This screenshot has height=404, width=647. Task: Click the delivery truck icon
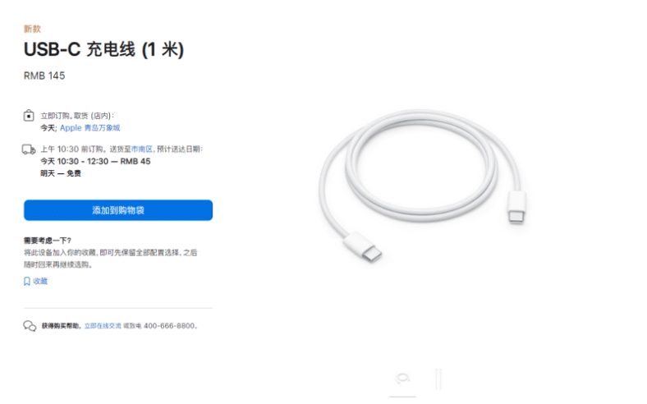click(x=29, y=149)
